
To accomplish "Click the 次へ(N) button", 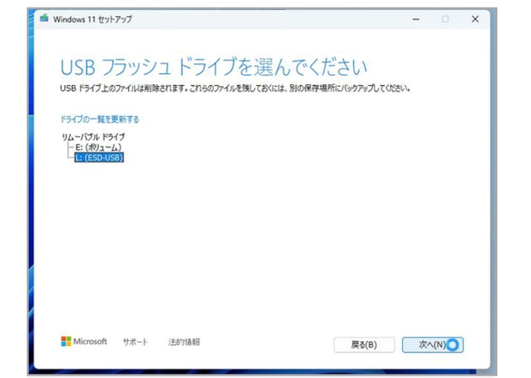I will tap(432, 345).
